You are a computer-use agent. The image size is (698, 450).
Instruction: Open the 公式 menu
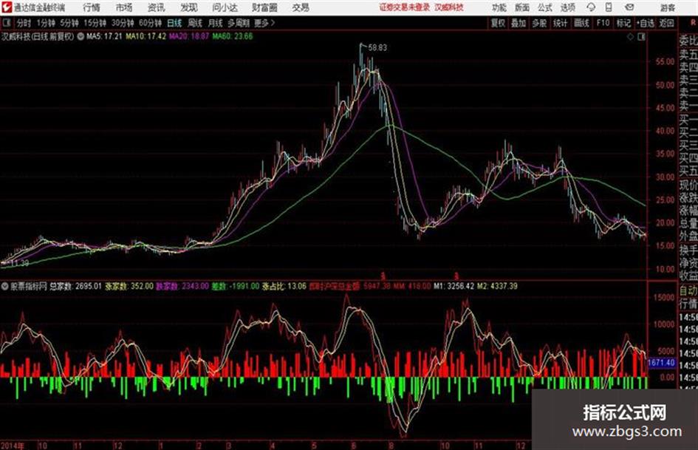544,7
